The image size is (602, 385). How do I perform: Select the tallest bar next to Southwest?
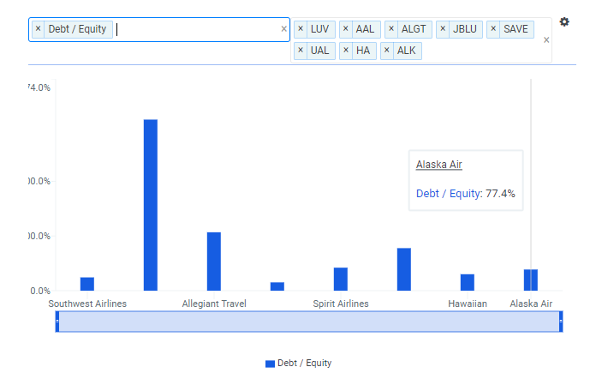click(x=151, y=205)
